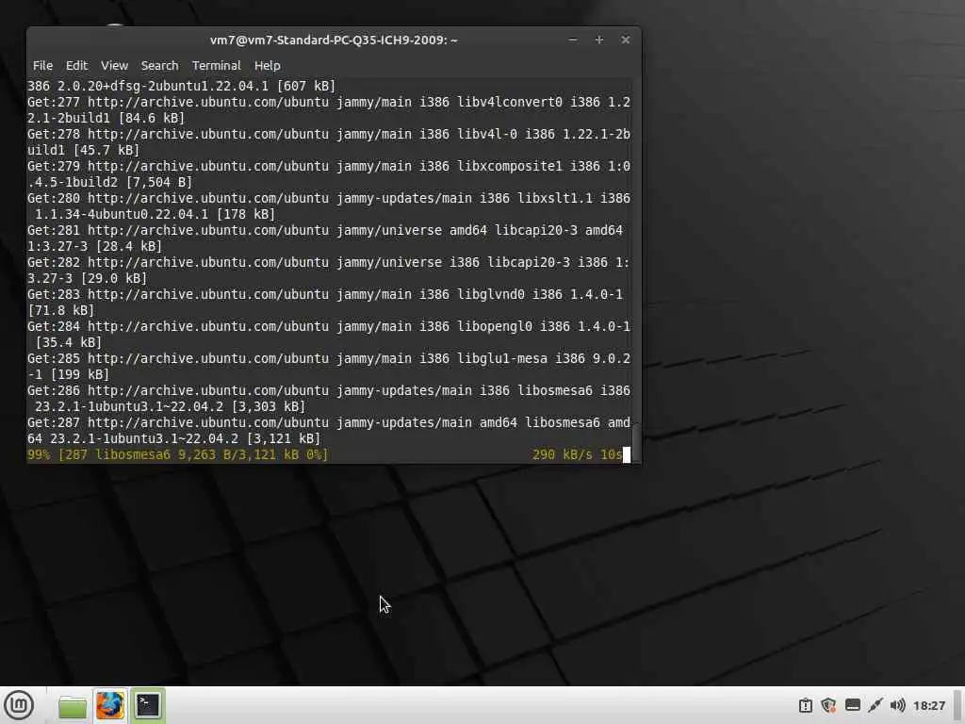Click the Get:282 libcapi20-3 i386 line

pos(329,270)
